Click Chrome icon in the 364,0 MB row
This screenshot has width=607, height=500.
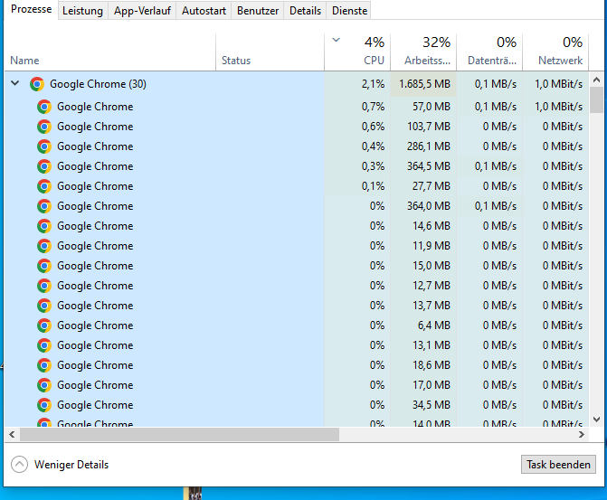[x=44, y=206]
